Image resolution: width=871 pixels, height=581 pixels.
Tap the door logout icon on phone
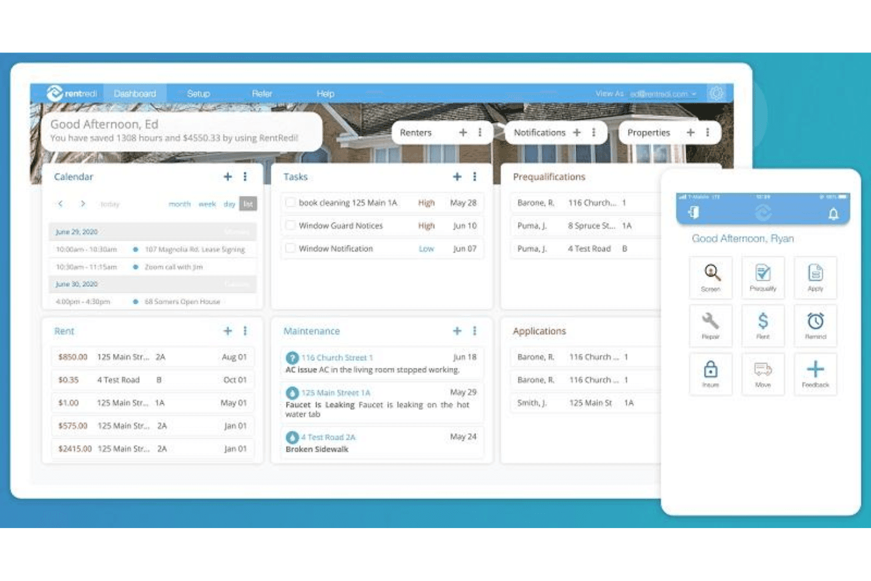coord(694,213)
